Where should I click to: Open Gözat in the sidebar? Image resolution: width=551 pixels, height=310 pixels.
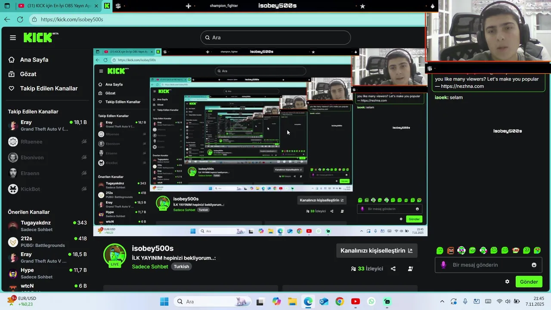point(22,74)
